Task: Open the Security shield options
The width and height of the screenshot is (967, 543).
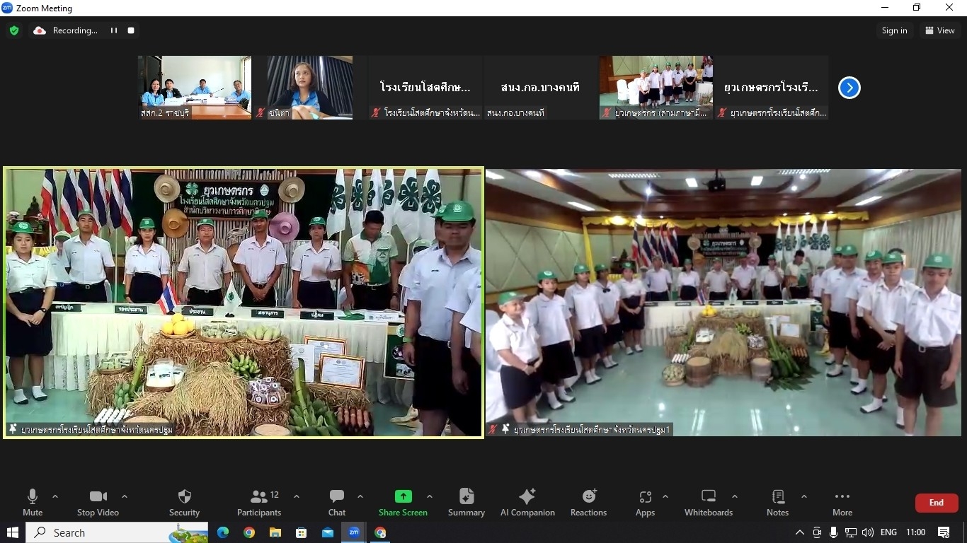Action: [184, 502]
